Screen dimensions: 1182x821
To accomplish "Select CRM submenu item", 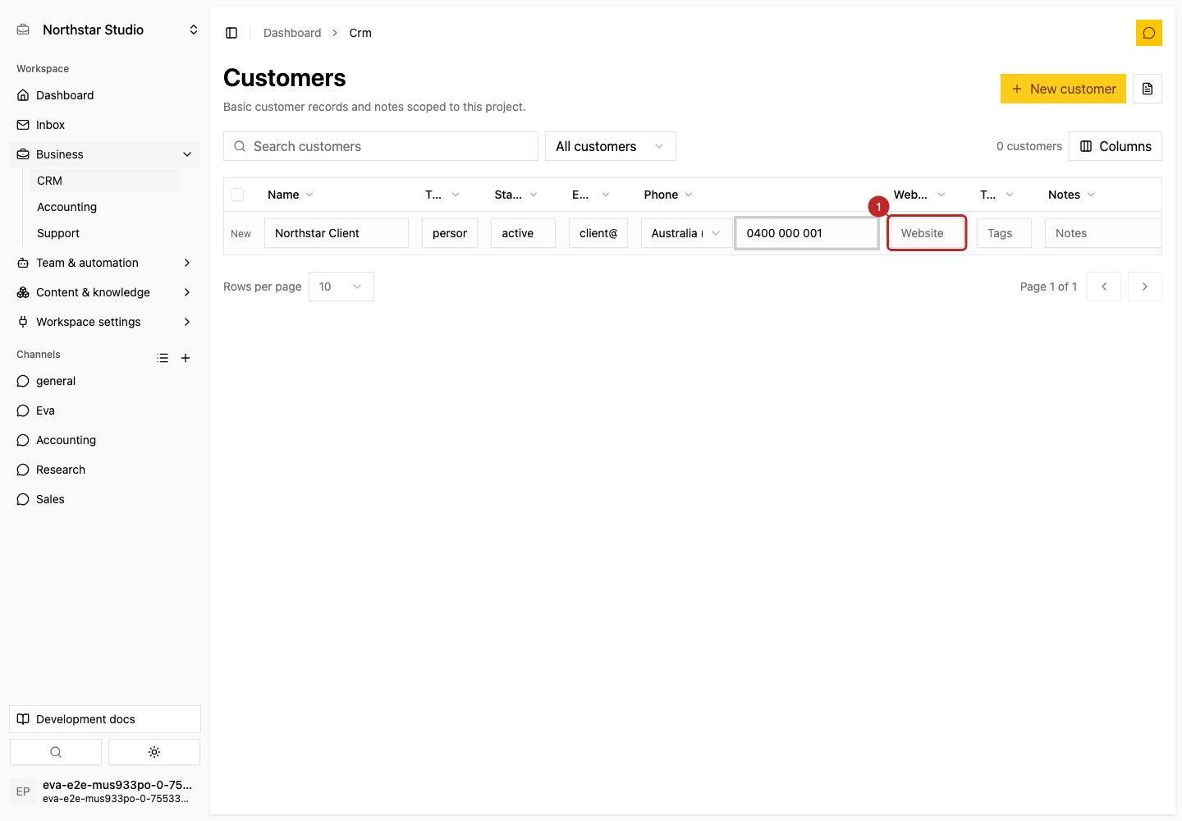I will pos(105,181).
